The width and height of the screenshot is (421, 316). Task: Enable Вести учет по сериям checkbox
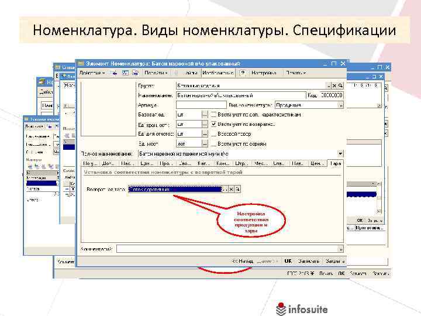tap(214, 144)
